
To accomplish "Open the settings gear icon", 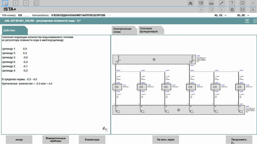I will click(232, 10).
